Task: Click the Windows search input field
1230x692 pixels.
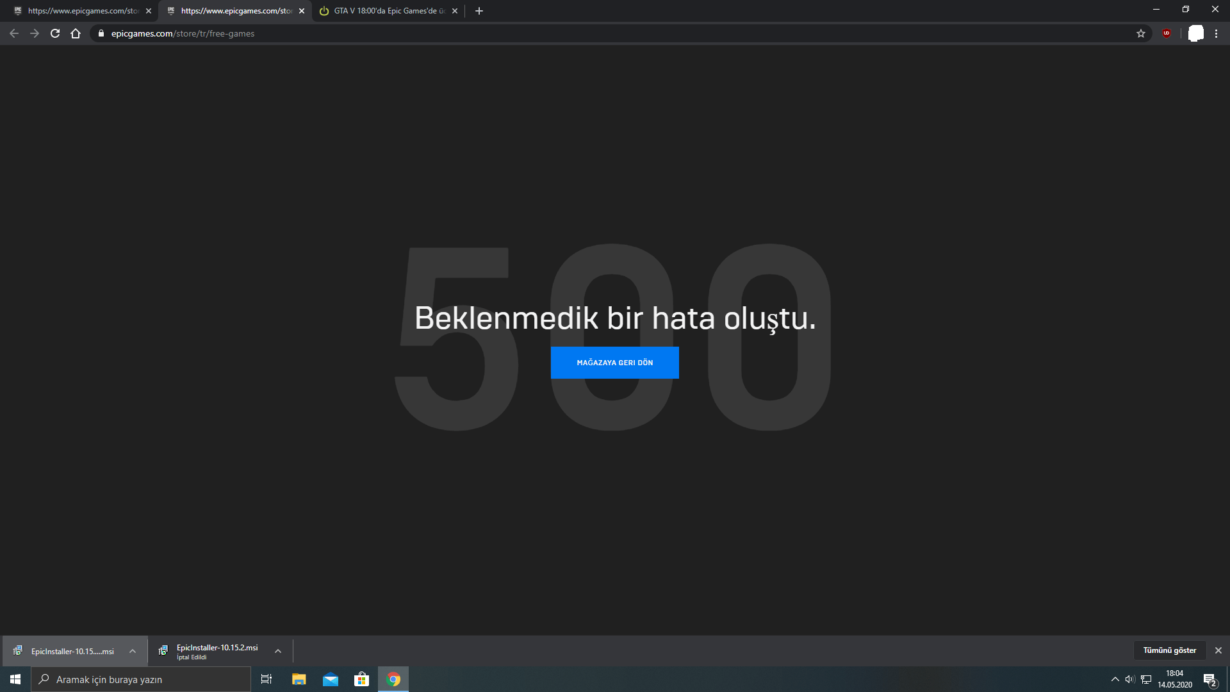Action: point(141,679)
